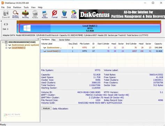This screenshot has width=165, height=126.
Task: Click the 549.0MB capacity cell
Action: [158, 48]
